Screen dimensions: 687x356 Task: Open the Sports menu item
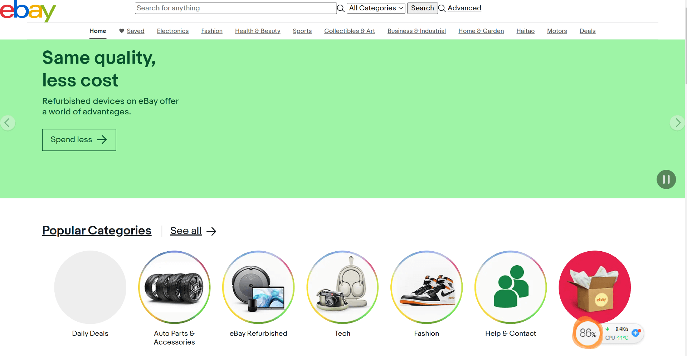point(302,31)
